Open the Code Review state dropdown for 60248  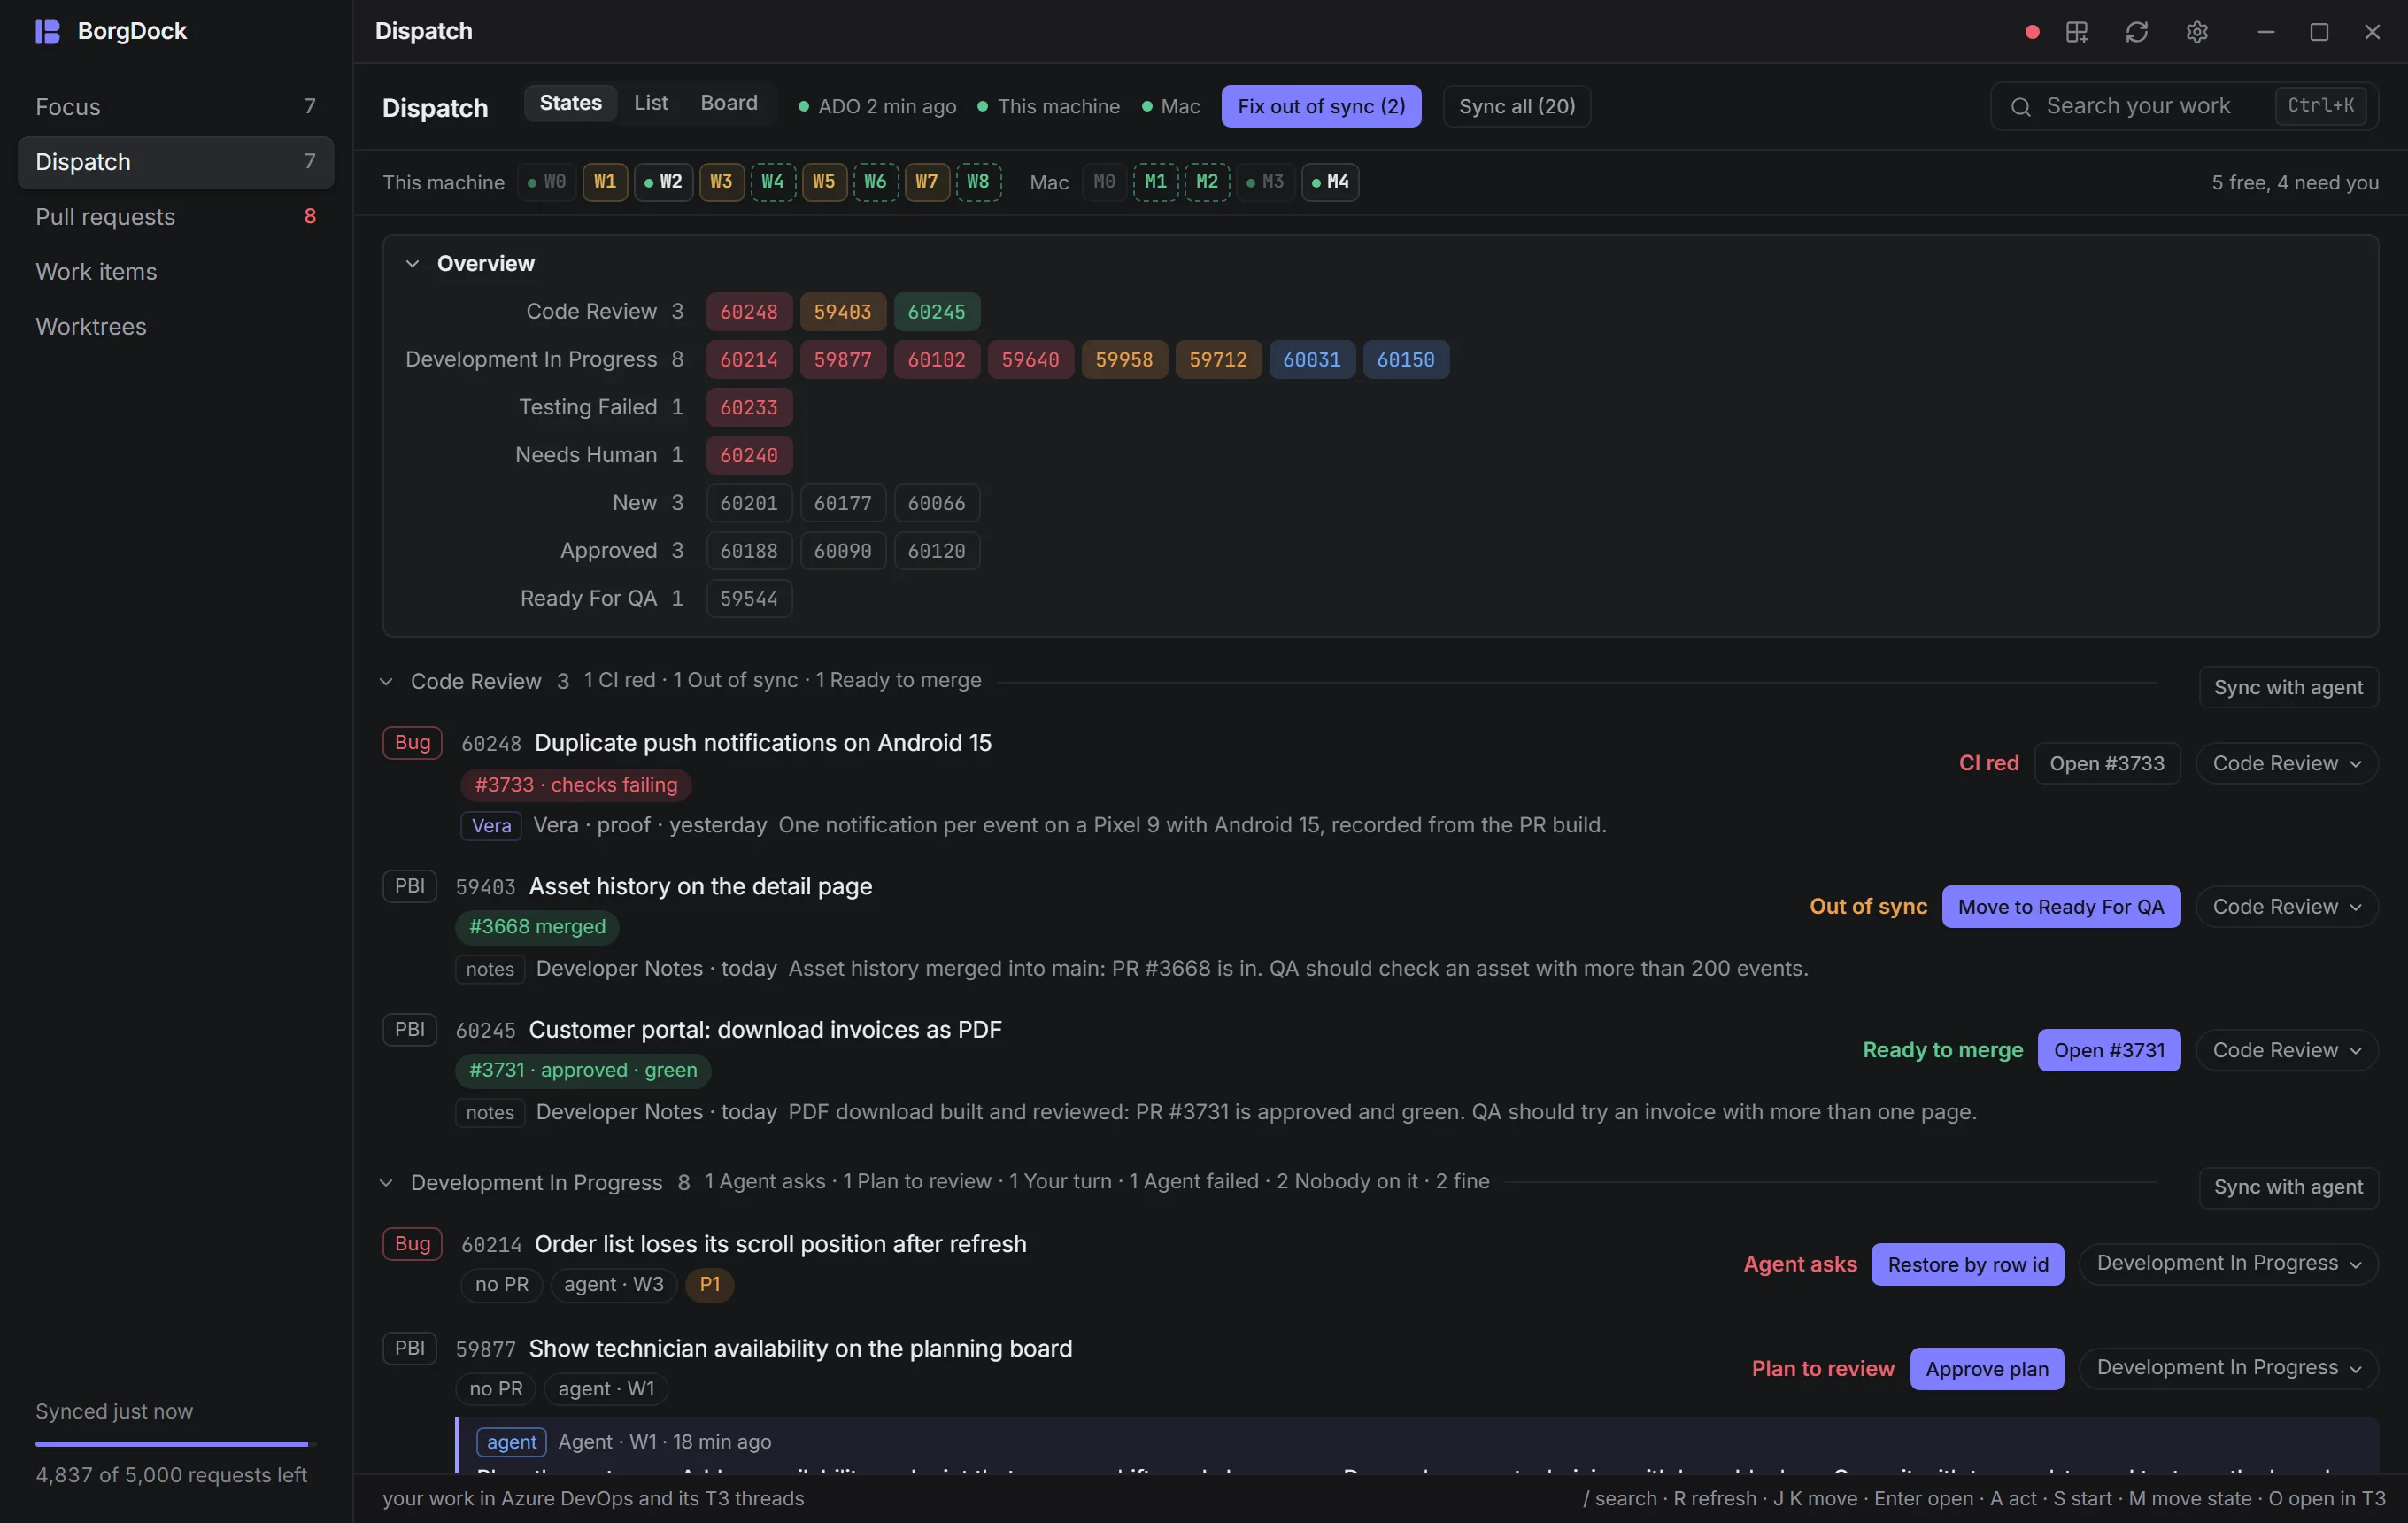click(2287, 764)
